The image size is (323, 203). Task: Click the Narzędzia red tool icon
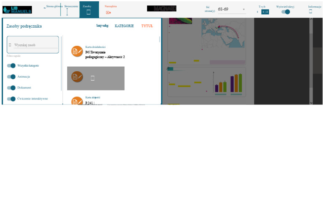point(109,13)
